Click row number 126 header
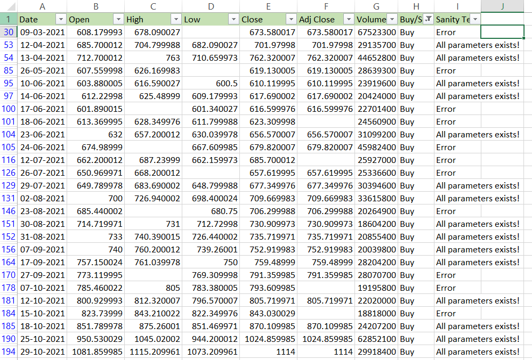 8,173
